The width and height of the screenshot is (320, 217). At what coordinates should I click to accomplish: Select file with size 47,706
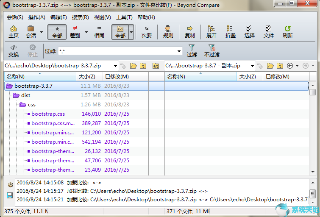click(x=76, y=161)
